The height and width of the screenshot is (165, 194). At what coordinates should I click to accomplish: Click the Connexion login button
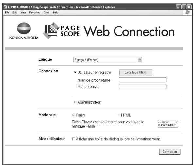(x=169, y=152)
